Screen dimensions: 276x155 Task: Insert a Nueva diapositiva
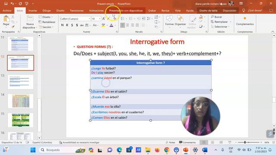pos(30,22)
